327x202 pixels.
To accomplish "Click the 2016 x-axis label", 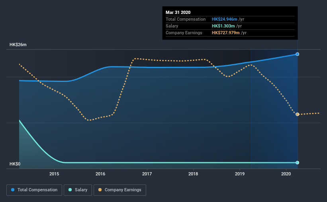I will point(100,174).
